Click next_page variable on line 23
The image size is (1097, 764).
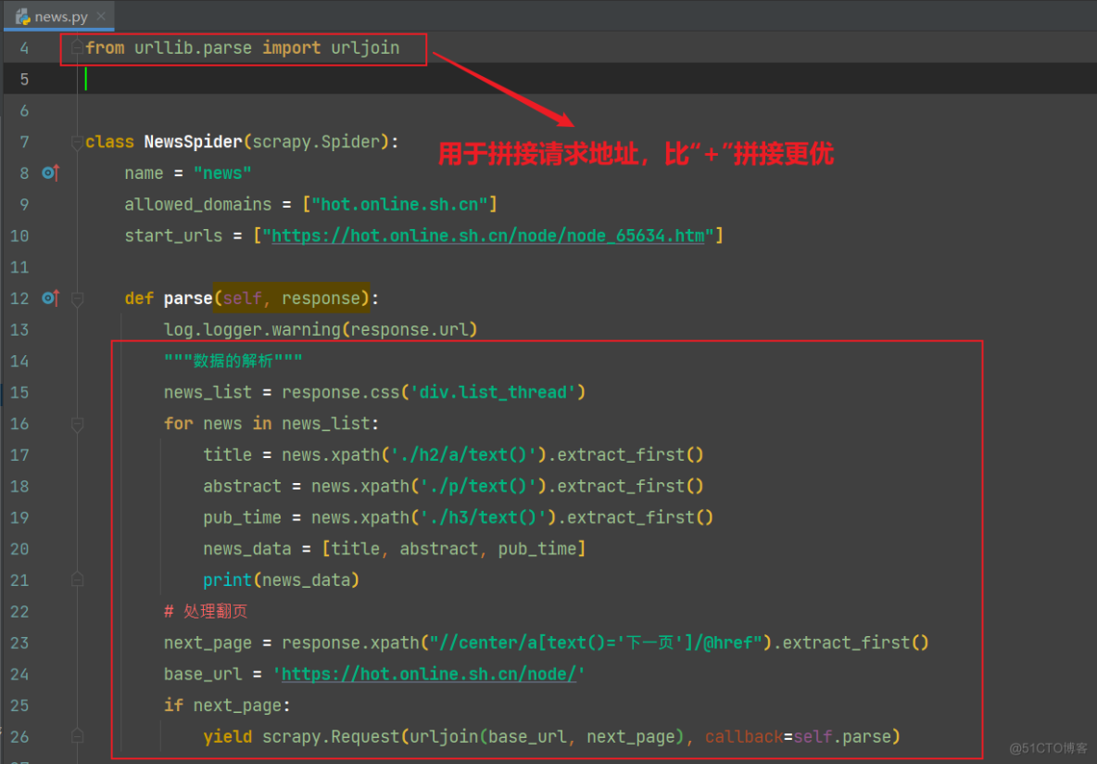(208, 643)
